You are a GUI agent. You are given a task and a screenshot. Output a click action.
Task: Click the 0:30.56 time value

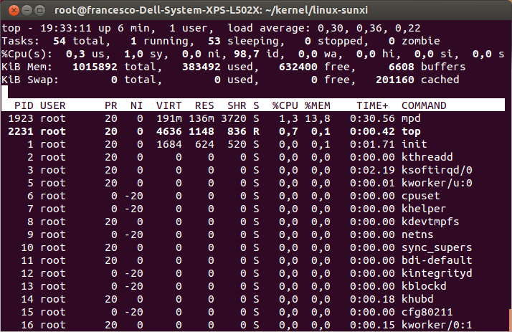click(x=372, y=118)
